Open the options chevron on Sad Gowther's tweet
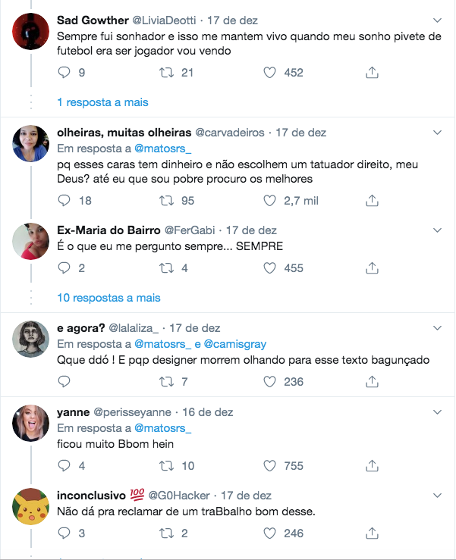This screenshot has height=560, width=456. (x=437, y=19)
